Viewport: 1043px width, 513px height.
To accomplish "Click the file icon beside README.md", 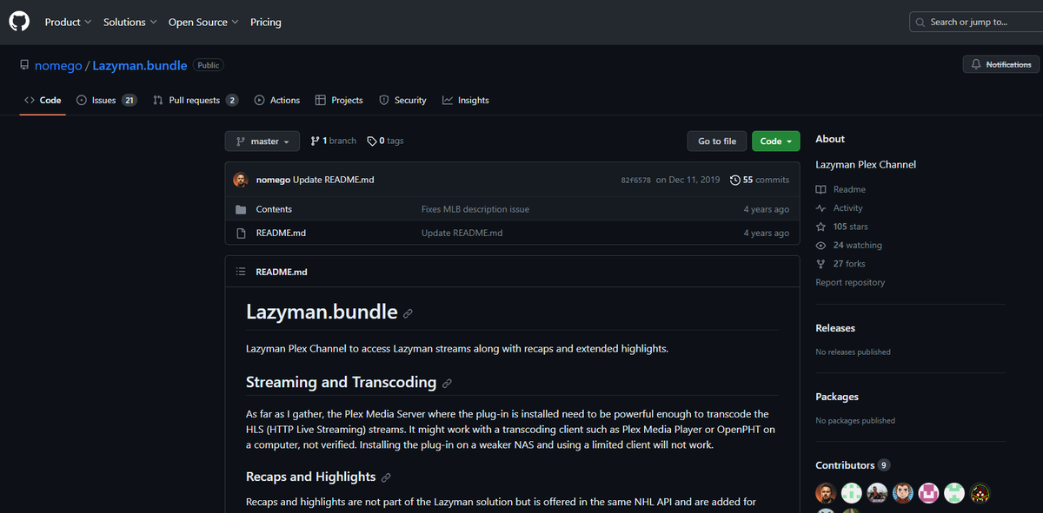I will click(x=242, y=233).
